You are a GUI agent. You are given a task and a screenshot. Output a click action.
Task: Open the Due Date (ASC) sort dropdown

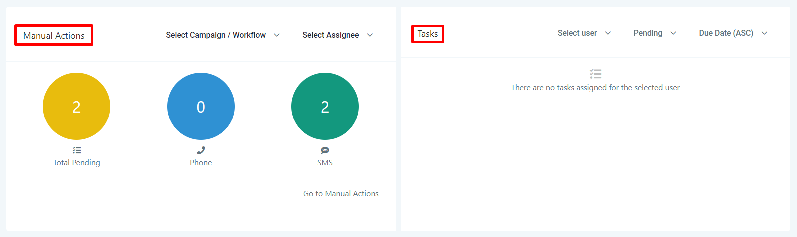733,33
